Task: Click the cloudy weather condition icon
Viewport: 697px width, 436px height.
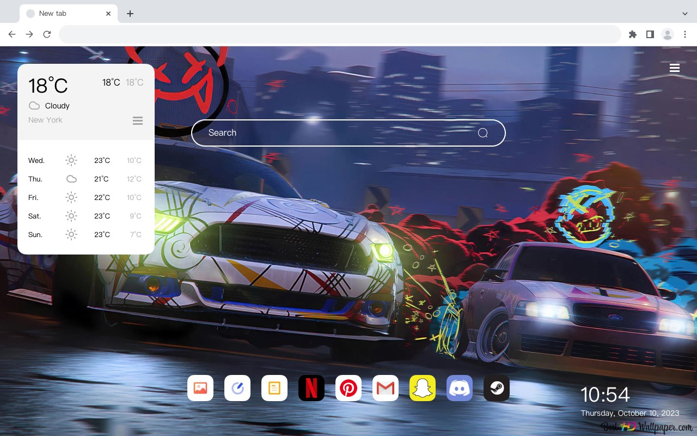Action: coord(34,106)
